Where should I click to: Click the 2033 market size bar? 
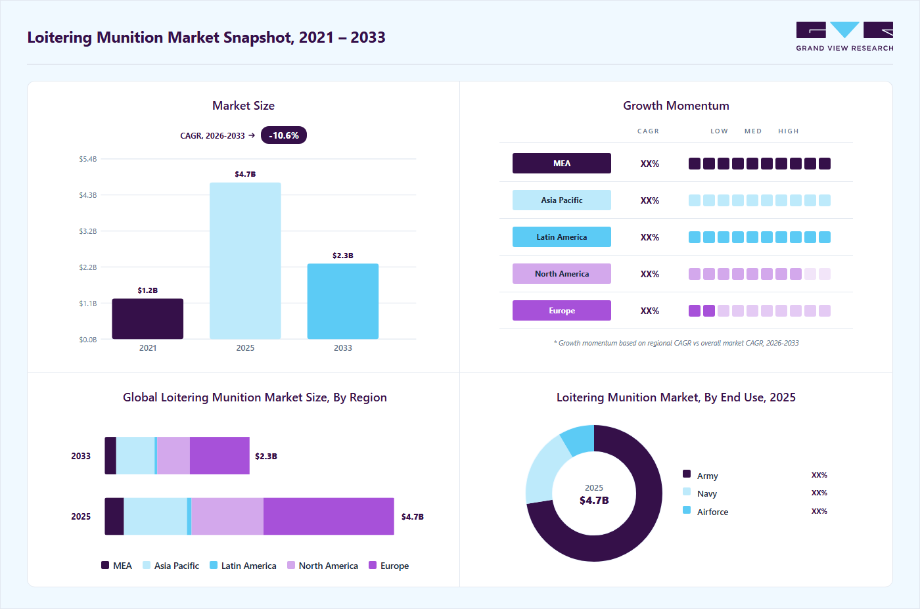coord(343,302)
